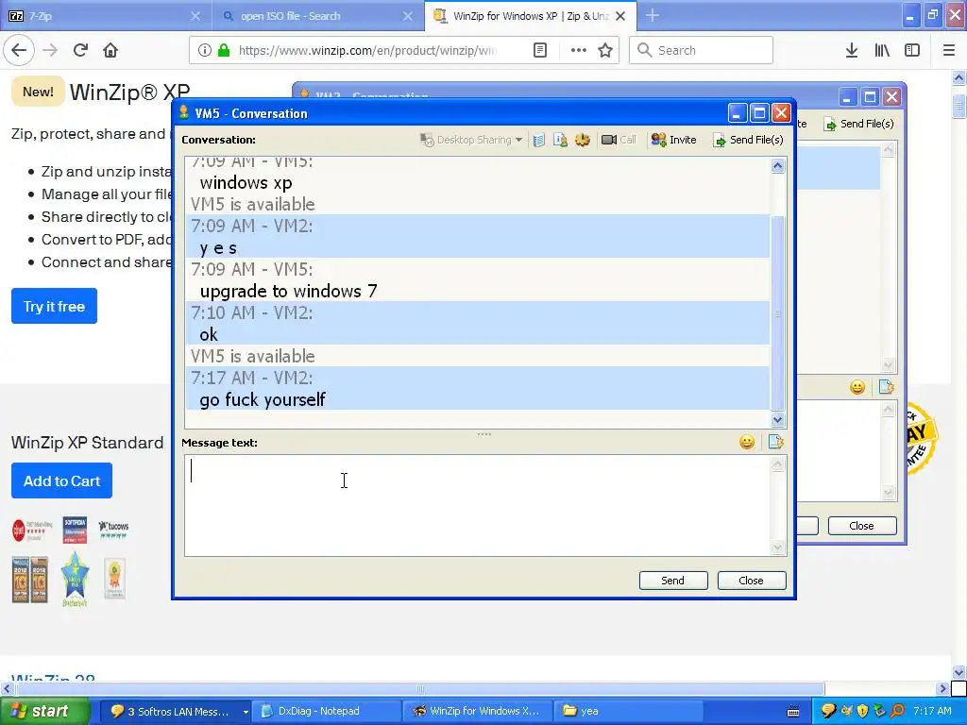Close the 7-Zip tab
Viewport: 967px width, 725px height.
pos(195,16)
